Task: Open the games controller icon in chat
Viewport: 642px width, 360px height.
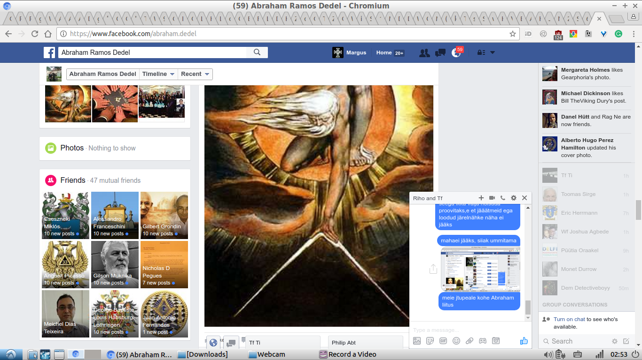Action: [483, 341]
